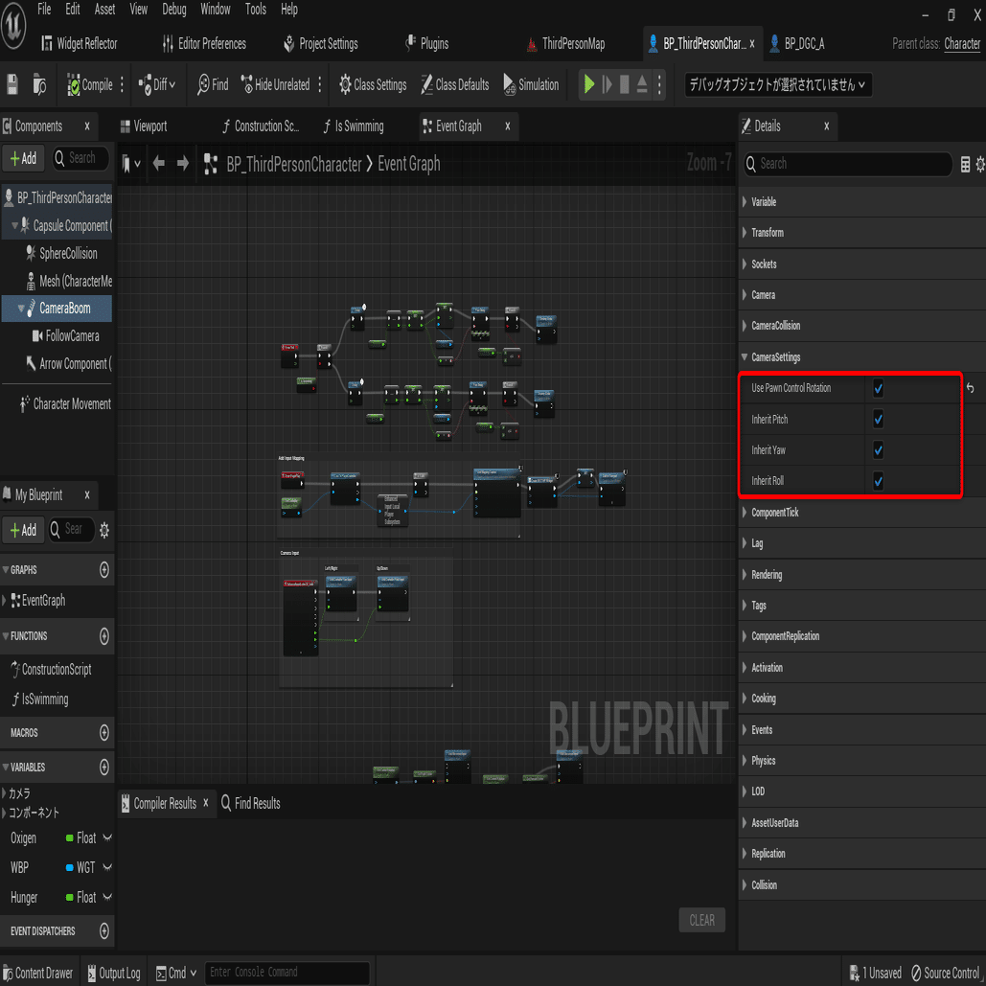
Task: Start Simulation mode
Action: (x=531, y=84)
